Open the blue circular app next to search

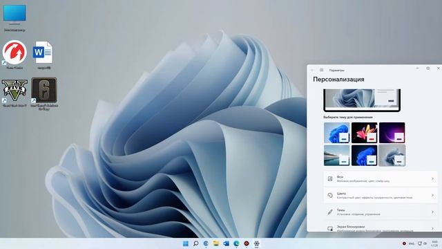(206, 243)
